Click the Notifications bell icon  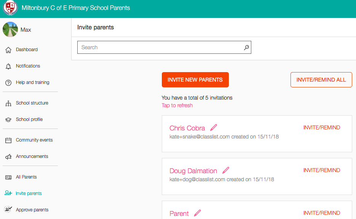coord(8,66)
